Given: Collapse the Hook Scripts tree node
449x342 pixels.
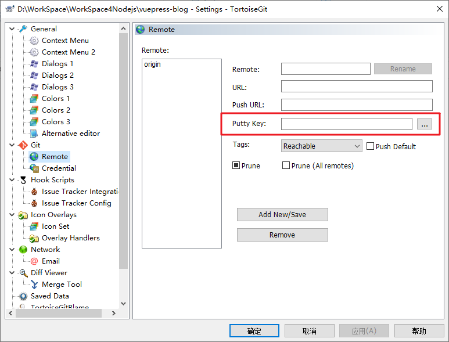Looking at the screenshot, I should pyautogui.click(x=12, y=180).
